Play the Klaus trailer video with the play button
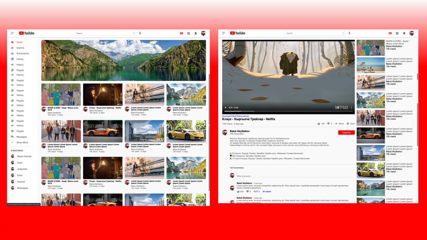The image size is (427, 240). coord(225,108)
